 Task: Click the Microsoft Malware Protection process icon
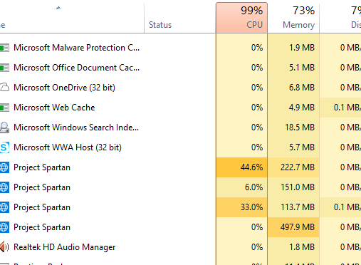coord(4,48)
